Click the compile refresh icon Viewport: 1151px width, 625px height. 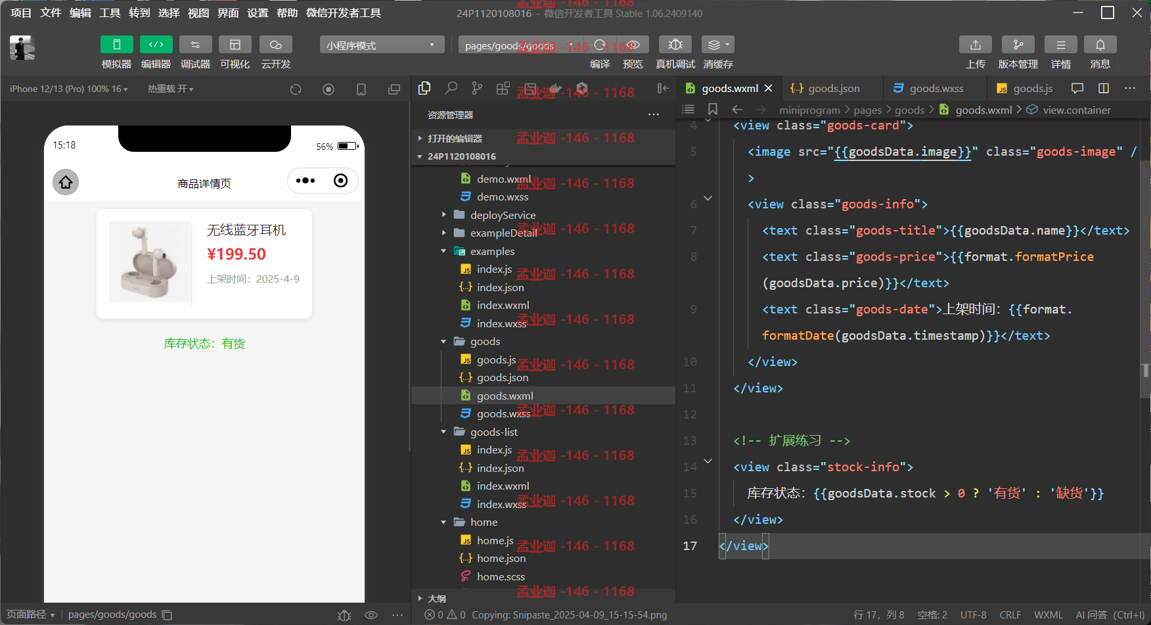point(600,45)
